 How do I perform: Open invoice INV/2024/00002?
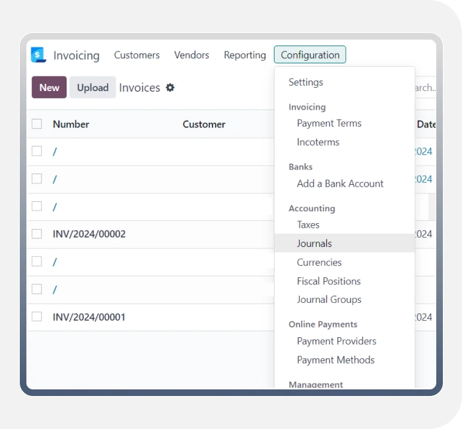click(89, 234)
